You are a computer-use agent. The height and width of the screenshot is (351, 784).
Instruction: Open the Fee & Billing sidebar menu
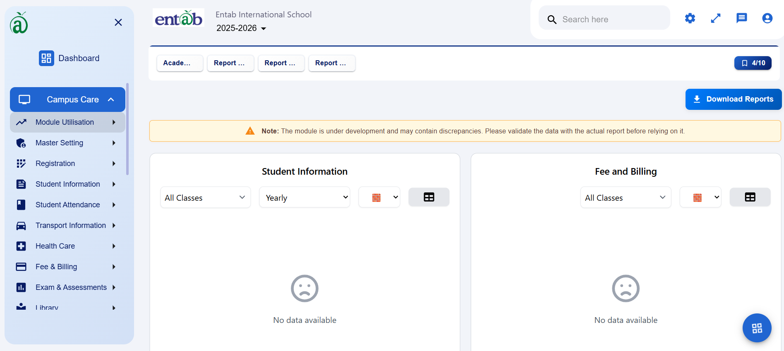[x=56, y=267]
